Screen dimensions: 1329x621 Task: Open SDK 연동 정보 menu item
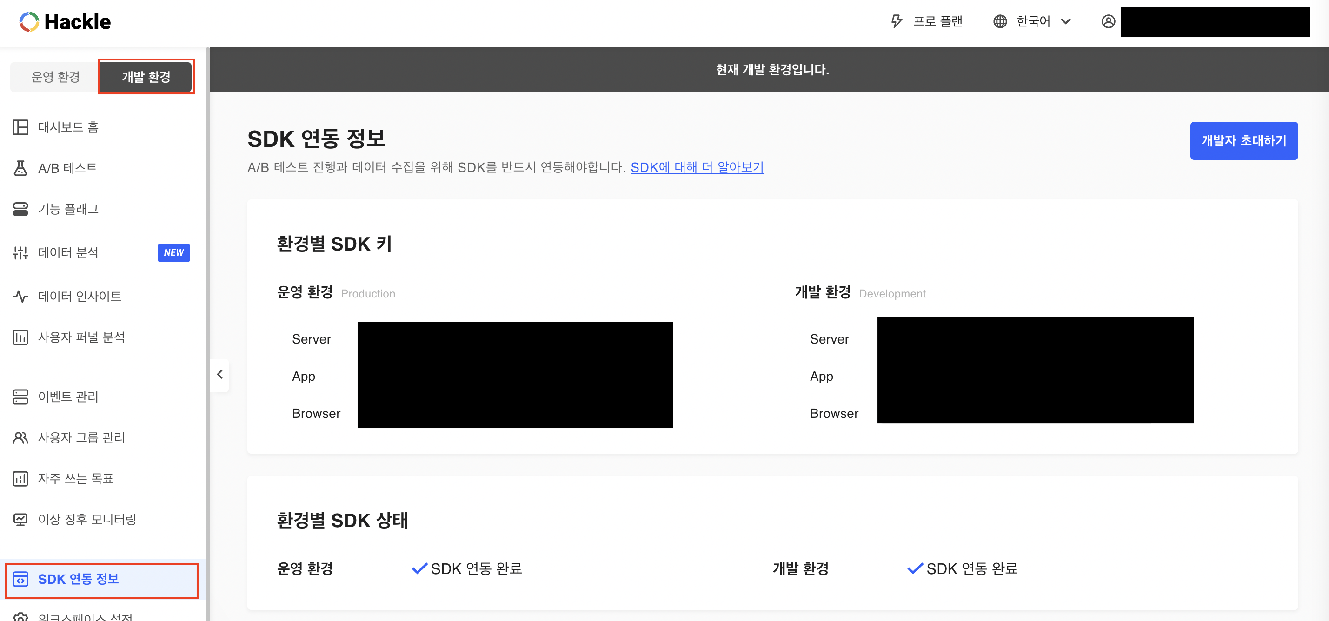(x=79, y=579)
